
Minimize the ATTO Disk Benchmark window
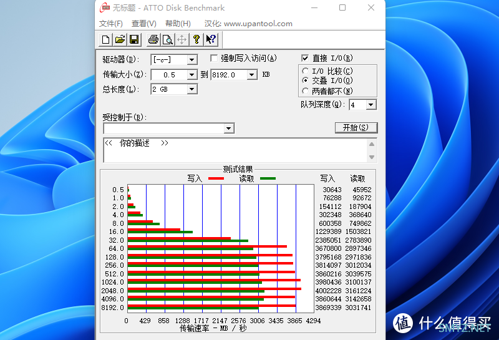pyautogui.click(x=314, y=7)
